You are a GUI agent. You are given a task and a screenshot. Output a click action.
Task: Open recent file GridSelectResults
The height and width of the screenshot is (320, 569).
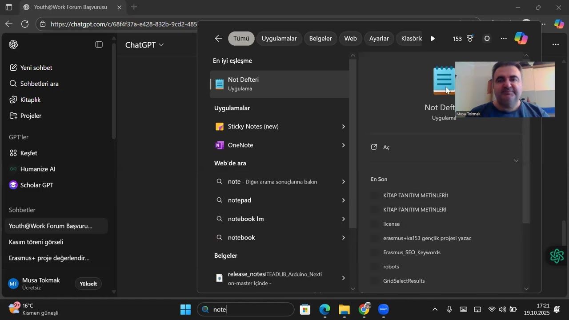coord(404,281)
